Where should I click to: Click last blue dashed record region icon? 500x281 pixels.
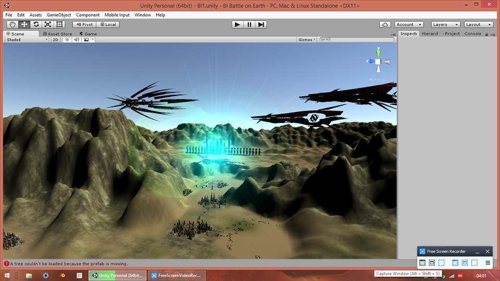coord(474,263)
